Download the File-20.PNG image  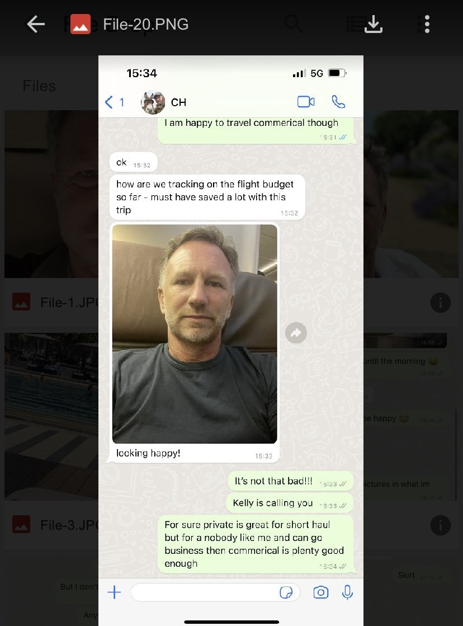point(374,25)
